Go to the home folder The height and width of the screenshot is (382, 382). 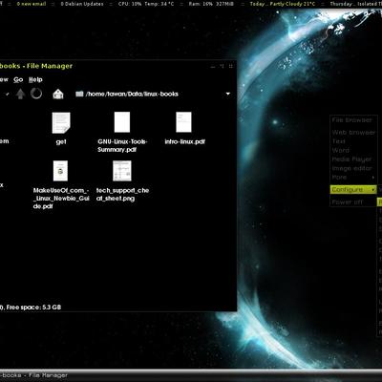pos(58,94)
